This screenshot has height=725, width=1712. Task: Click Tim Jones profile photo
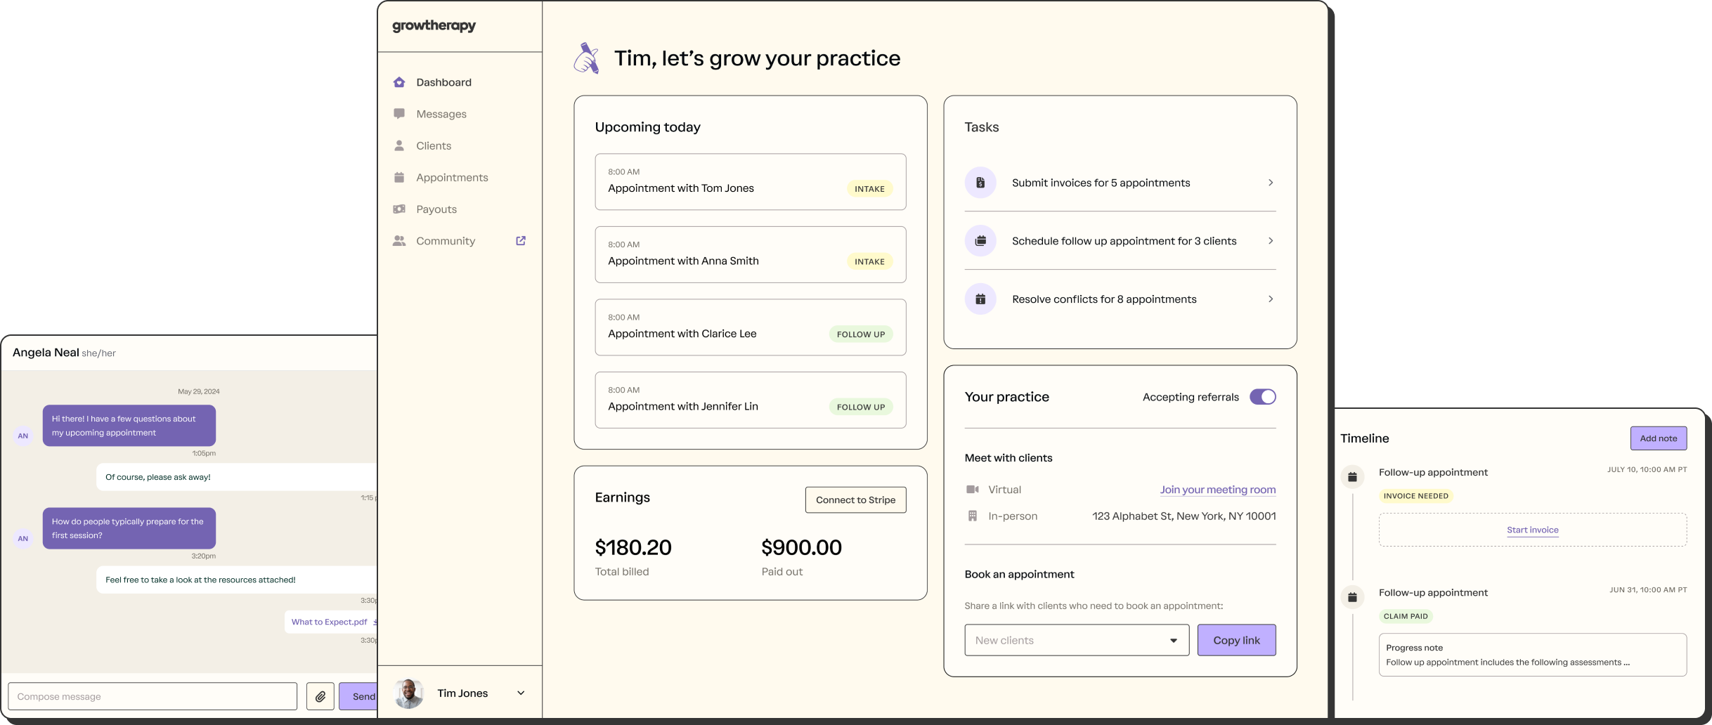click(409, 693)
